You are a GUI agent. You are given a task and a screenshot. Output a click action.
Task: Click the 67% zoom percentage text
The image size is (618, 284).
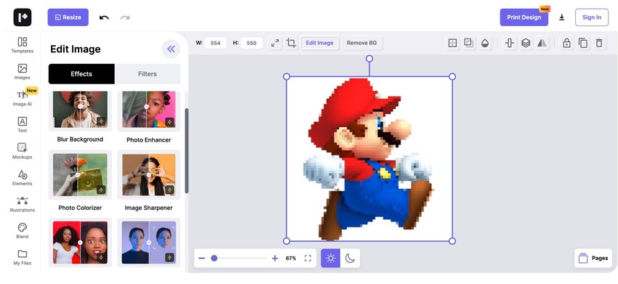291,259
